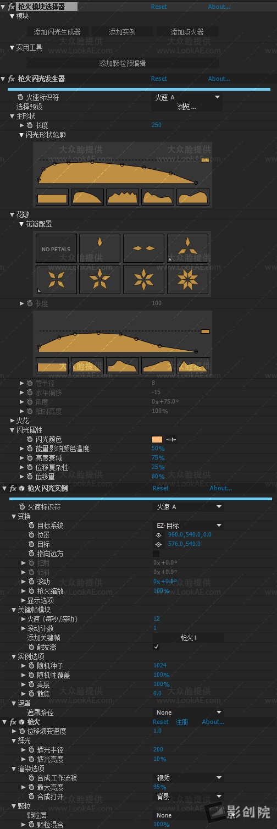Click stopwatch for 辉光半径

(x=31, y=750)
